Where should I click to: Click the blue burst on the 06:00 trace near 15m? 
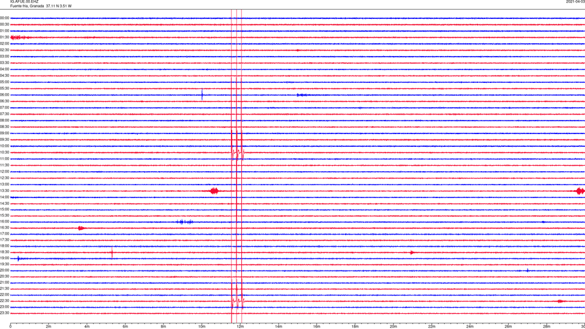[302, 95]
